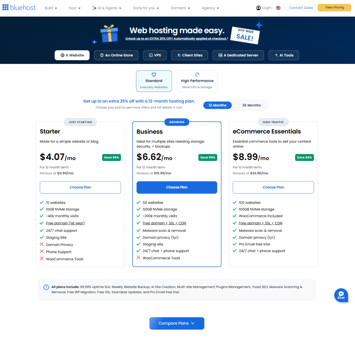The width and height of the screenshot is (355, 340).
Task: Click the server icon in A Dedicated Server
Action: [220, 55]
